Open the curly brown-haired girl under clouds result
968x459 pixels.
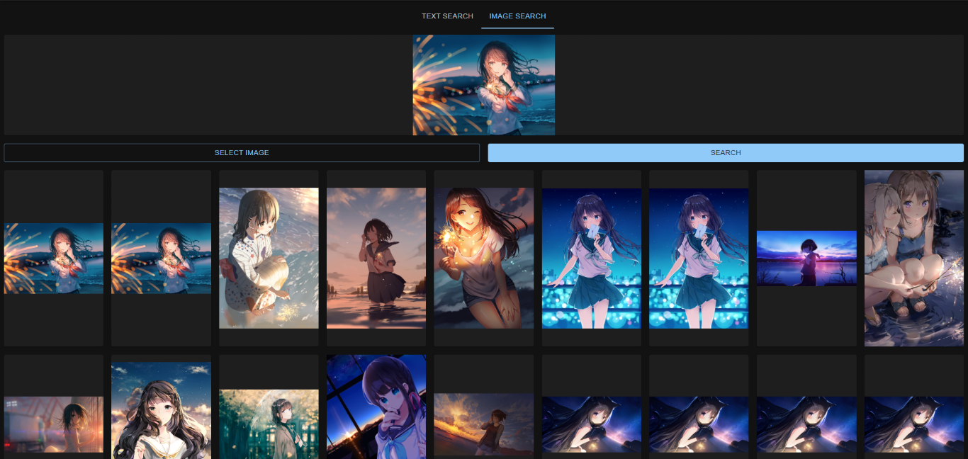point(161,411)
